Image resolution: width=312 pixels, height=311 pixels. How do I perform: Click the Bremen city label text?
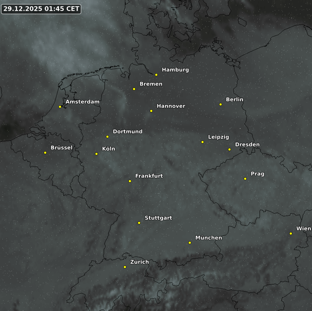point(151,84)
